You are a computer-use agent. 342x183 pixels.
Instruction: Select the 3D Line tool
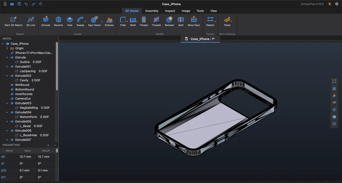(x=31, y=21)
